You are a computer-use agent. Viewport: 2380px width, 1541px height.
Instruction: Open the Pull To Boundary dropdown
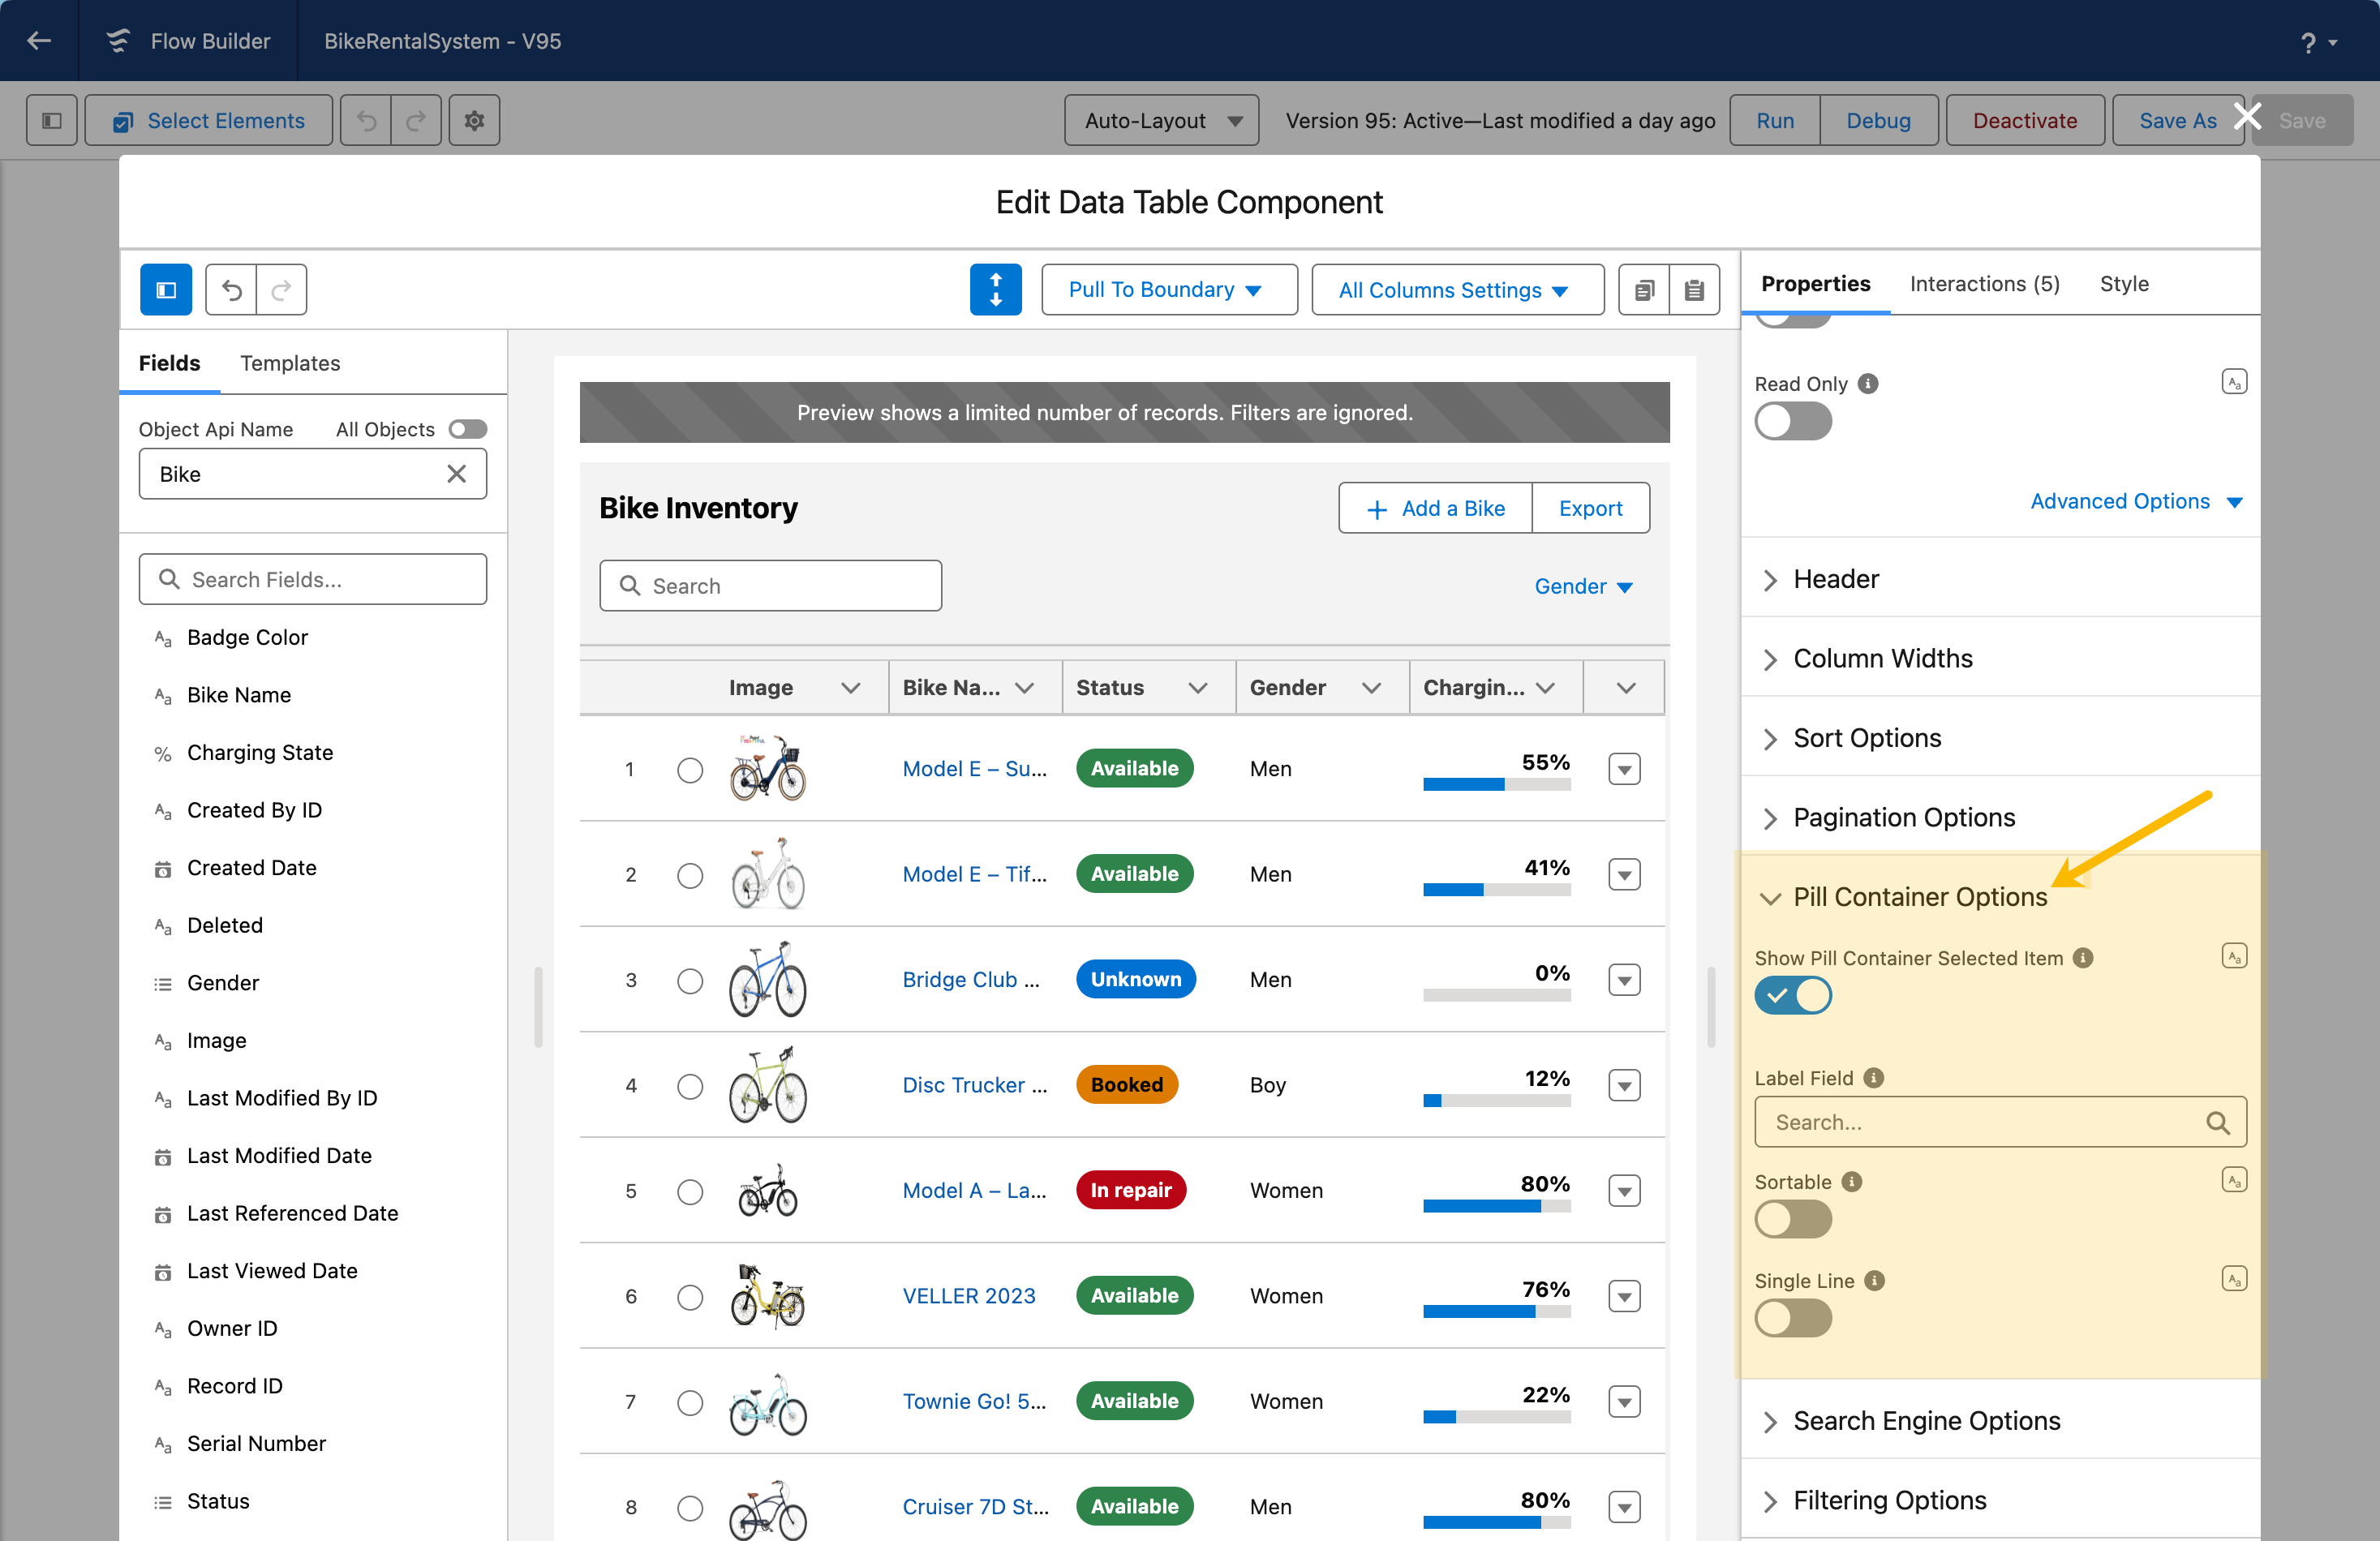pos(1169,290)
